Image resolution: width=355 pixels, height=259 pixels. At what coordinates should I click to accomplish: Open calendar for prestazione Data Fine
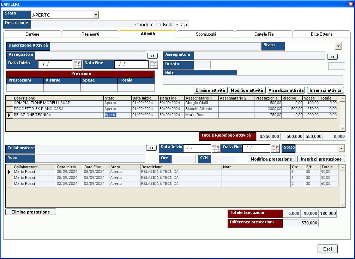coord(275,149)
